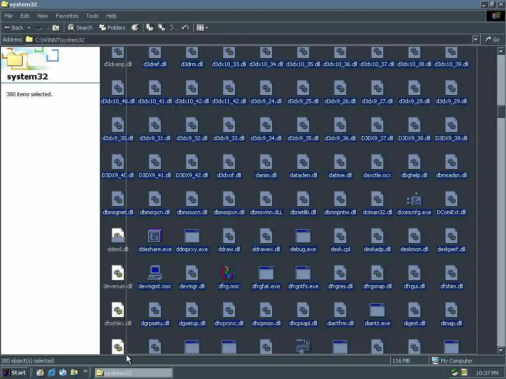This screenshot has width=506, height=379.
Task: Expand the address bar dropdown
Action: click(475, 39)
